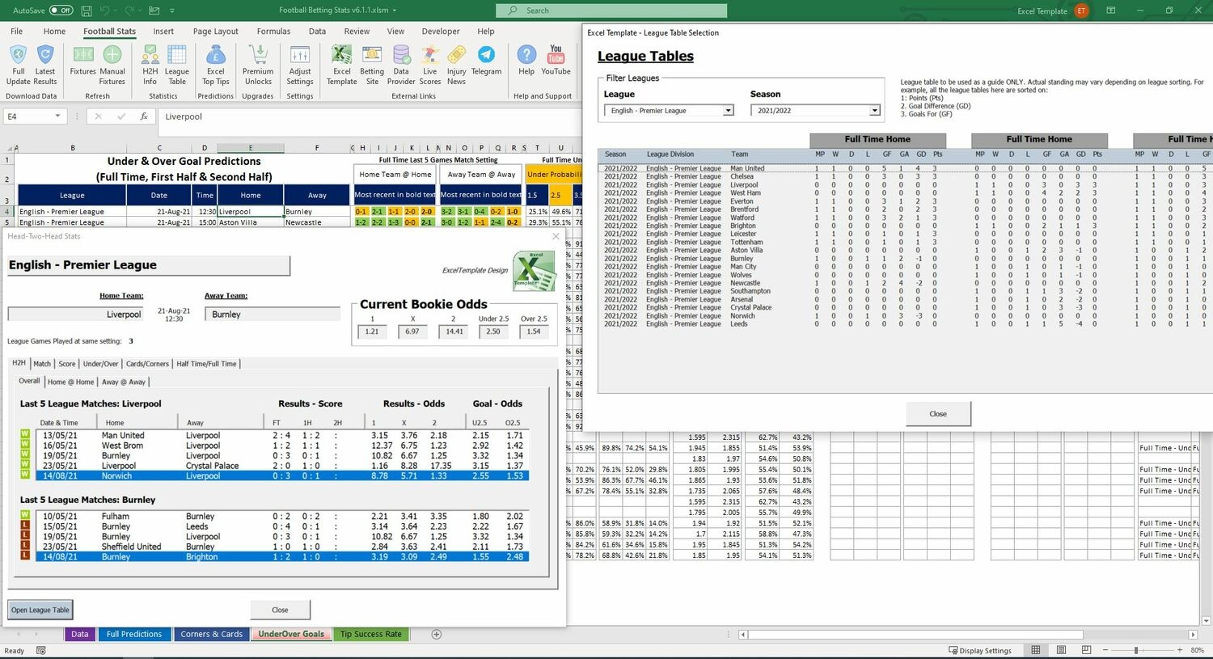1213x659 pixels.
Task: Open the Football Stats ribbon tab
Action: 109,31
